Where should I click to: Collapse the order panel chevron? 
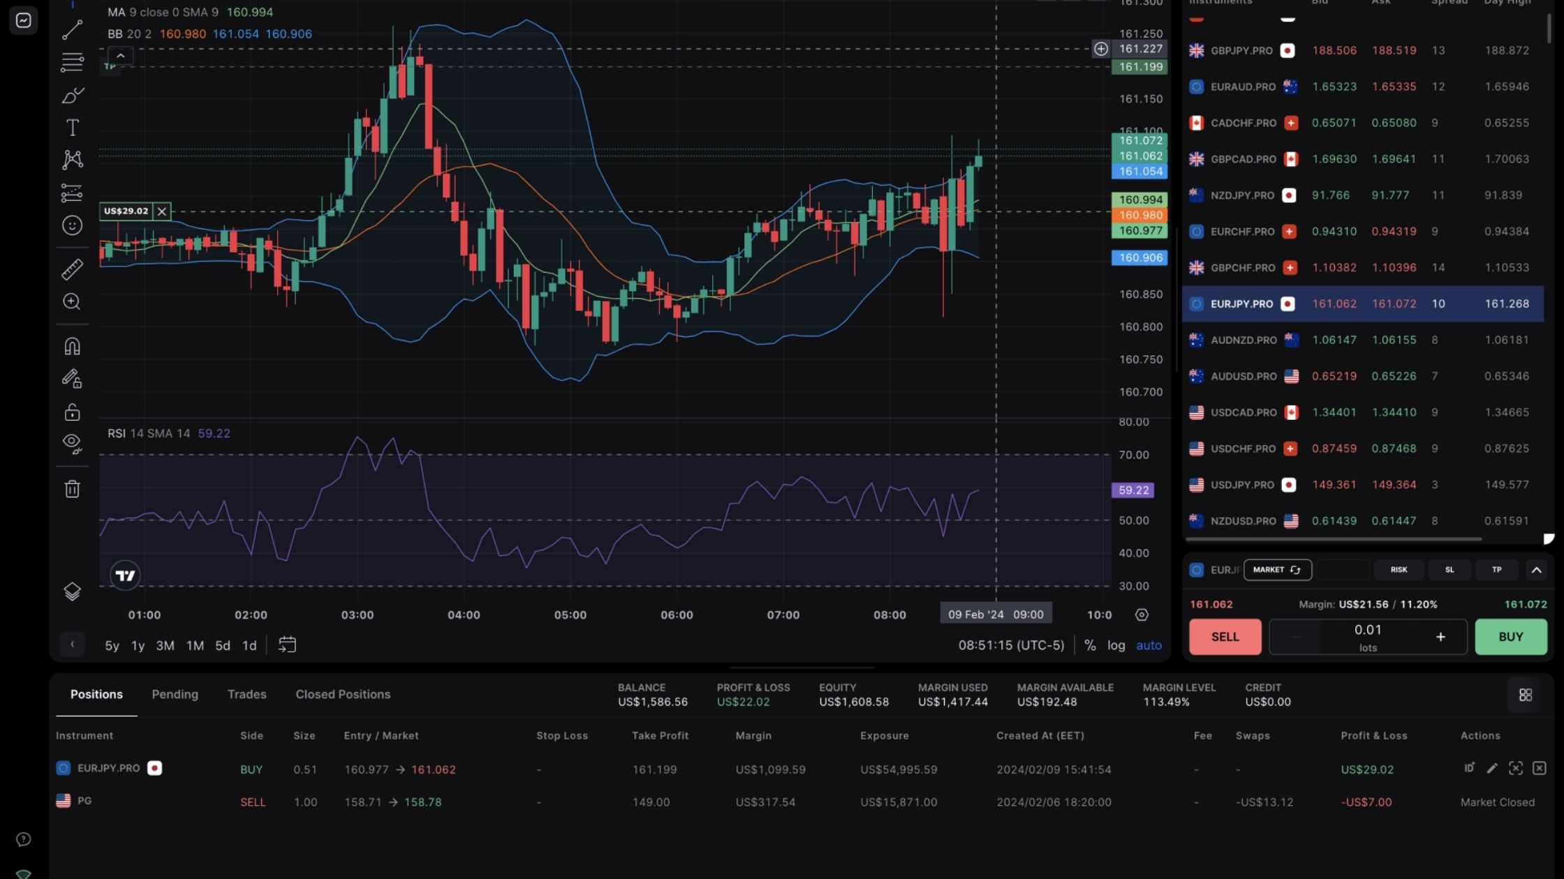coord(1536,569)
